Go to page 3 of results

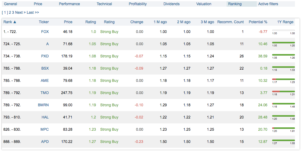(13, 12)
